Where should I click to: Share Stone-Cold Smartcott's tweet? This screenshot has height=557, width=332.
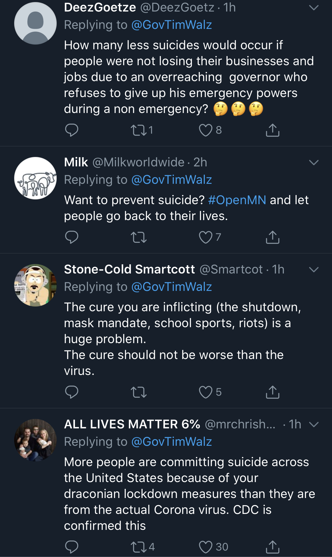click(273, 392)
